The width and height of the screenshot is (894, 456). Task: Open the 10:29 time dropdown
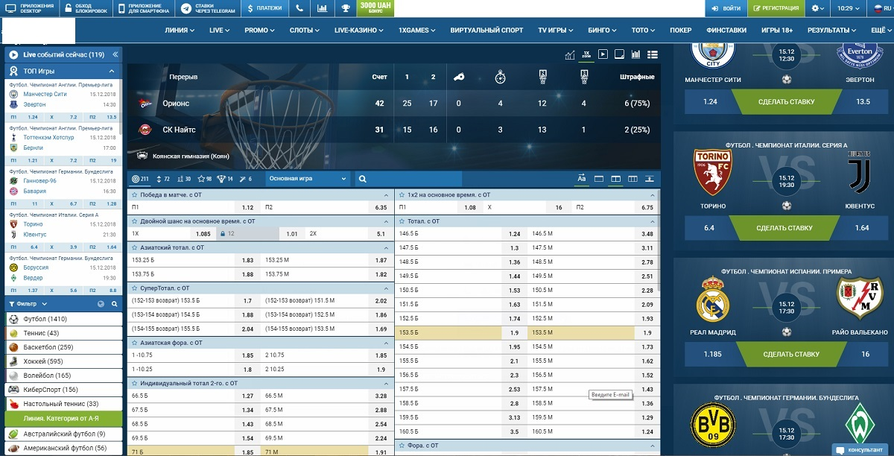(848, 8)
